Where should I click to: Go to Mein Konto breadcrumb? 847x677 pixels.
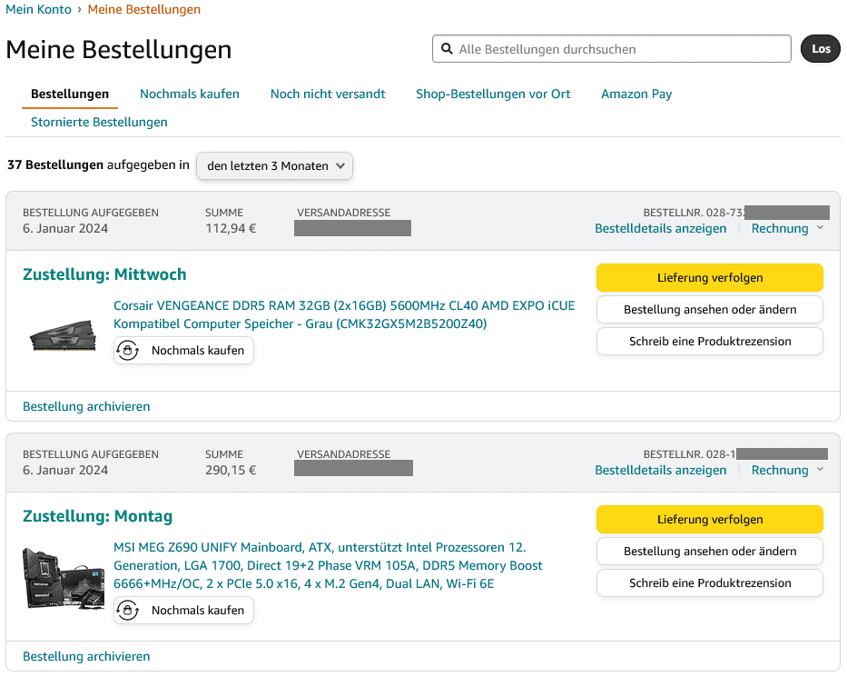point(38,9)
